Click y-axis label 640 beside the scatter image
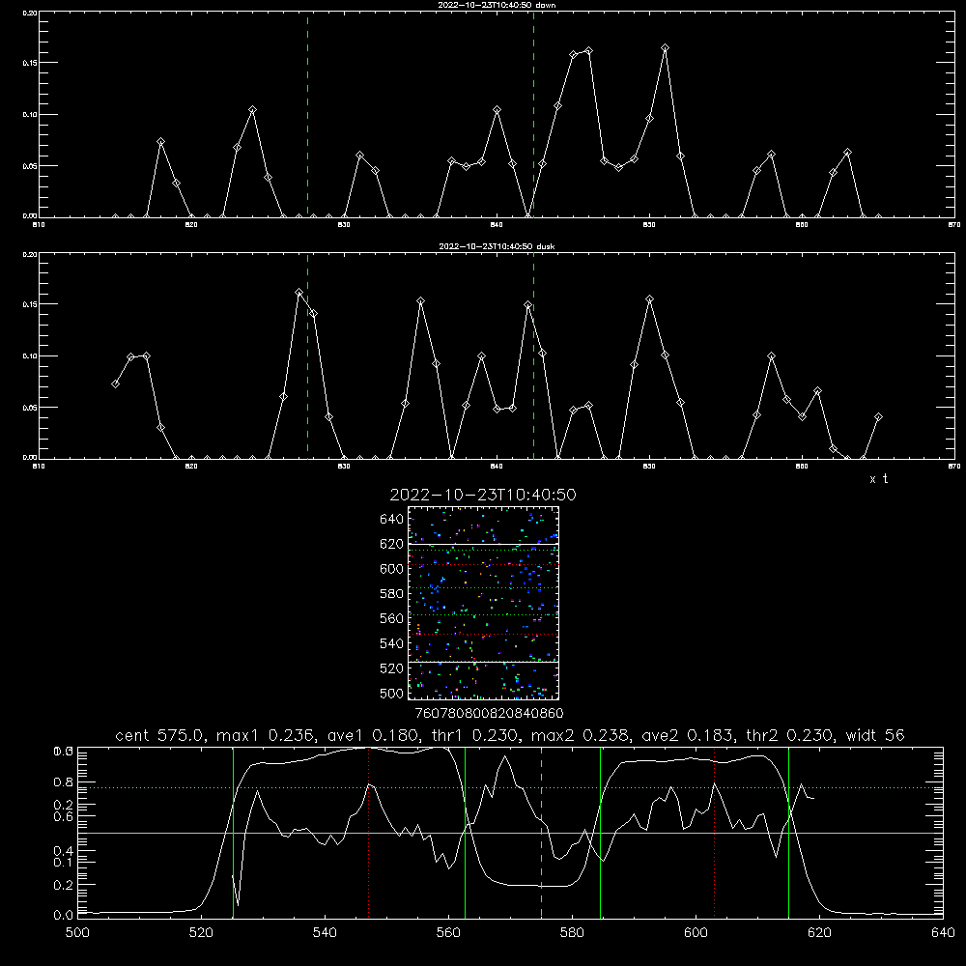This screenshot has width=966, height=966. tap(392, 519)
